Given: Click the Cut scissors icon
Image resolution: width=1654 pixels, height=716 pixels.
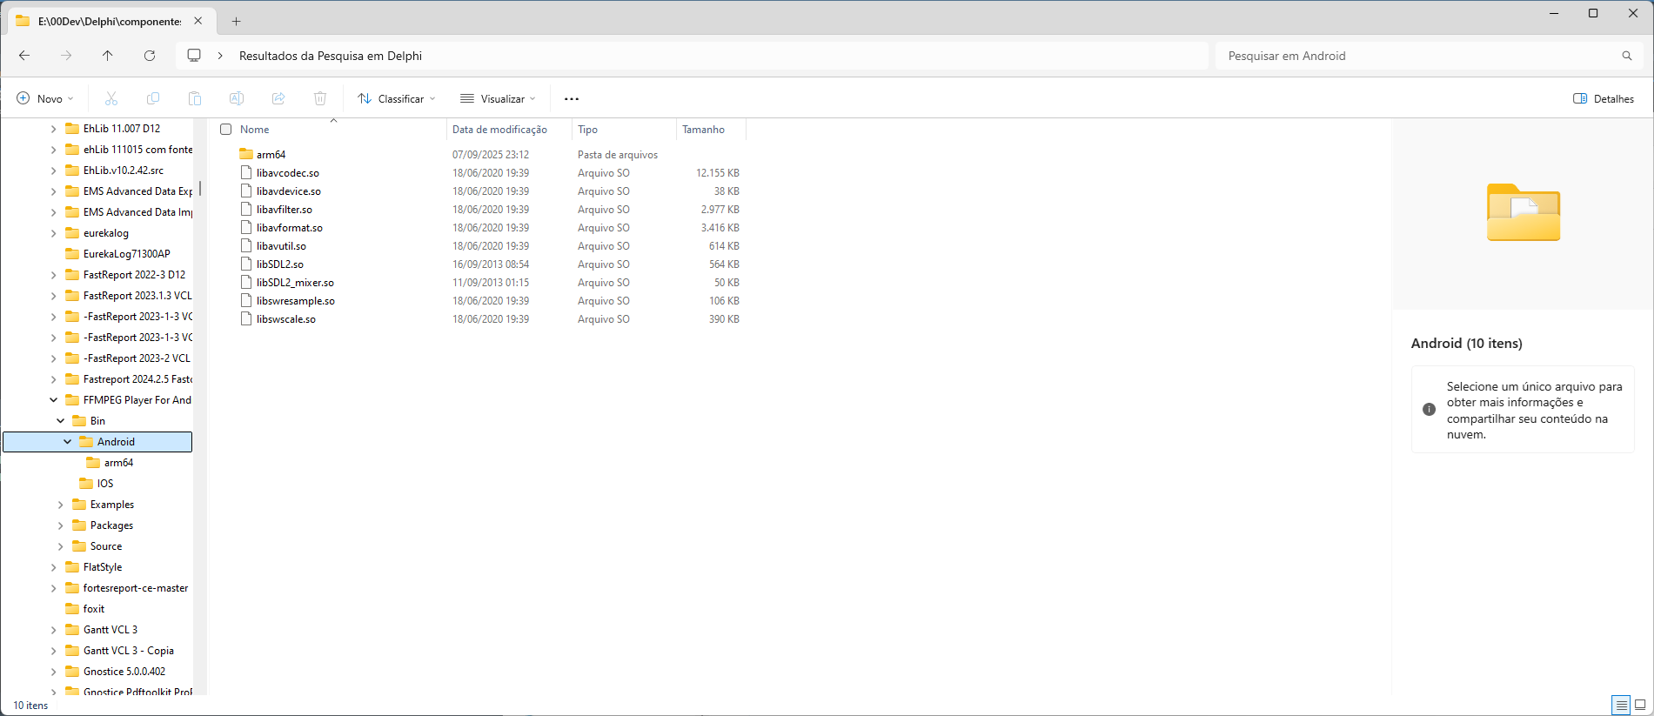Looking at the screenshot, I should click(x=111, y=98).
